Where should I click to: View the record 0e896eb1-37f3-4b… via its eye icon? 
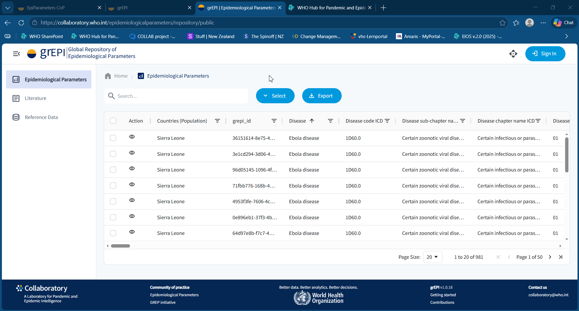point(132,216)
